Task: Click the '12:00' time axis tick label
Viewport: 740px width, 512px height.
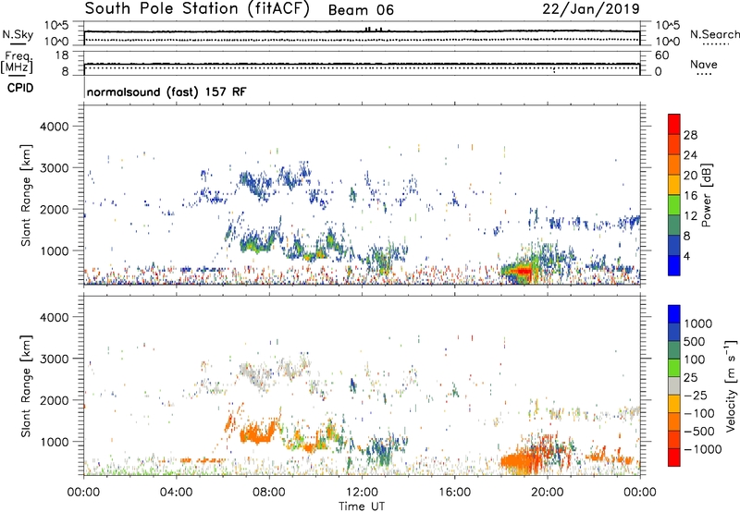Action: [x=362, y=493]
